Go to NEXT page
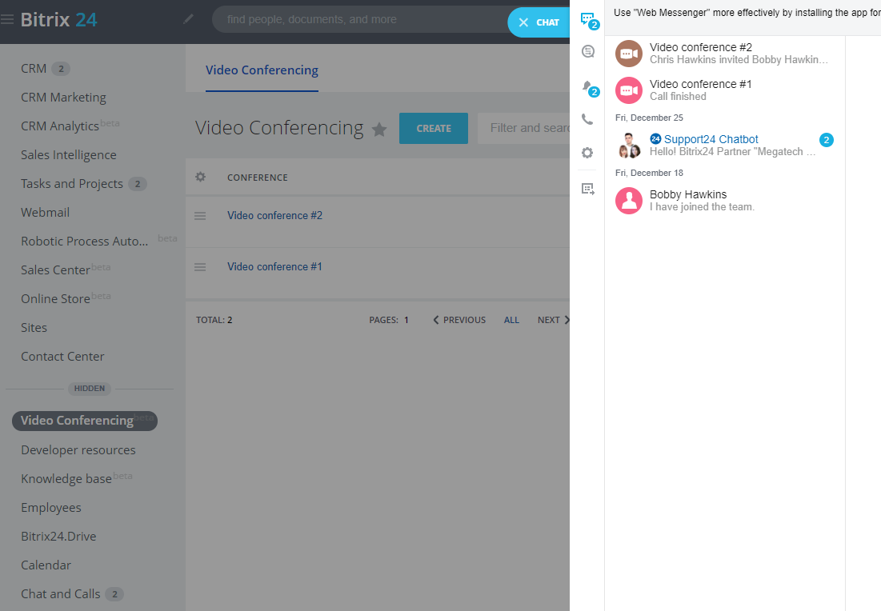 [553, 320]
